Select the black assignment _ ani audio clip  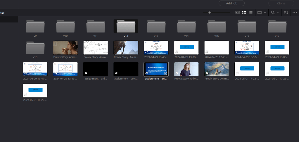[96, 69]
